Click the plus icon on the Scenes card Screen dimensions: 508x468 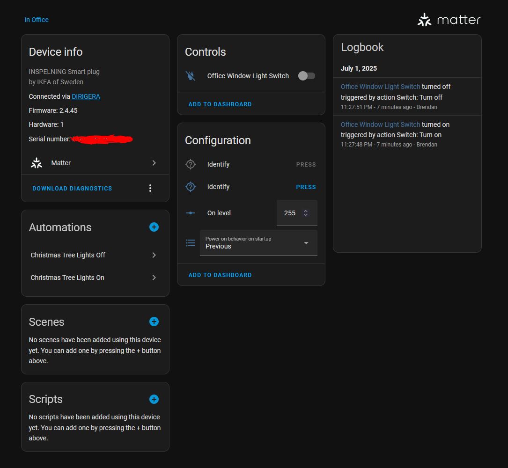pyautogui.click(x=154, y=322)
